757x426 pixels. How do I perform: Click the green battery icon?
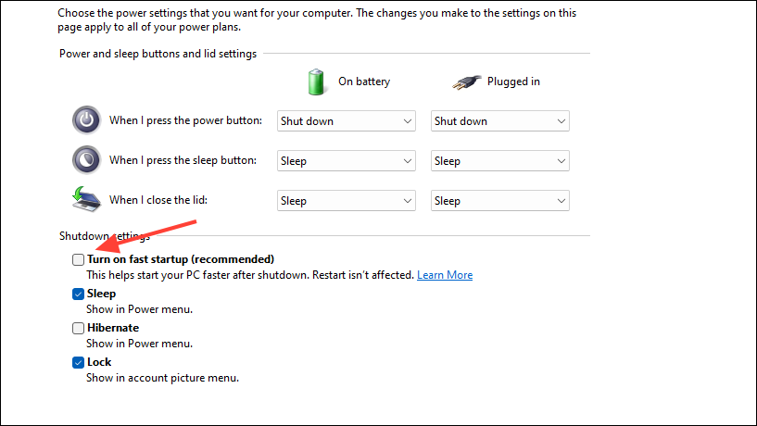316,81
